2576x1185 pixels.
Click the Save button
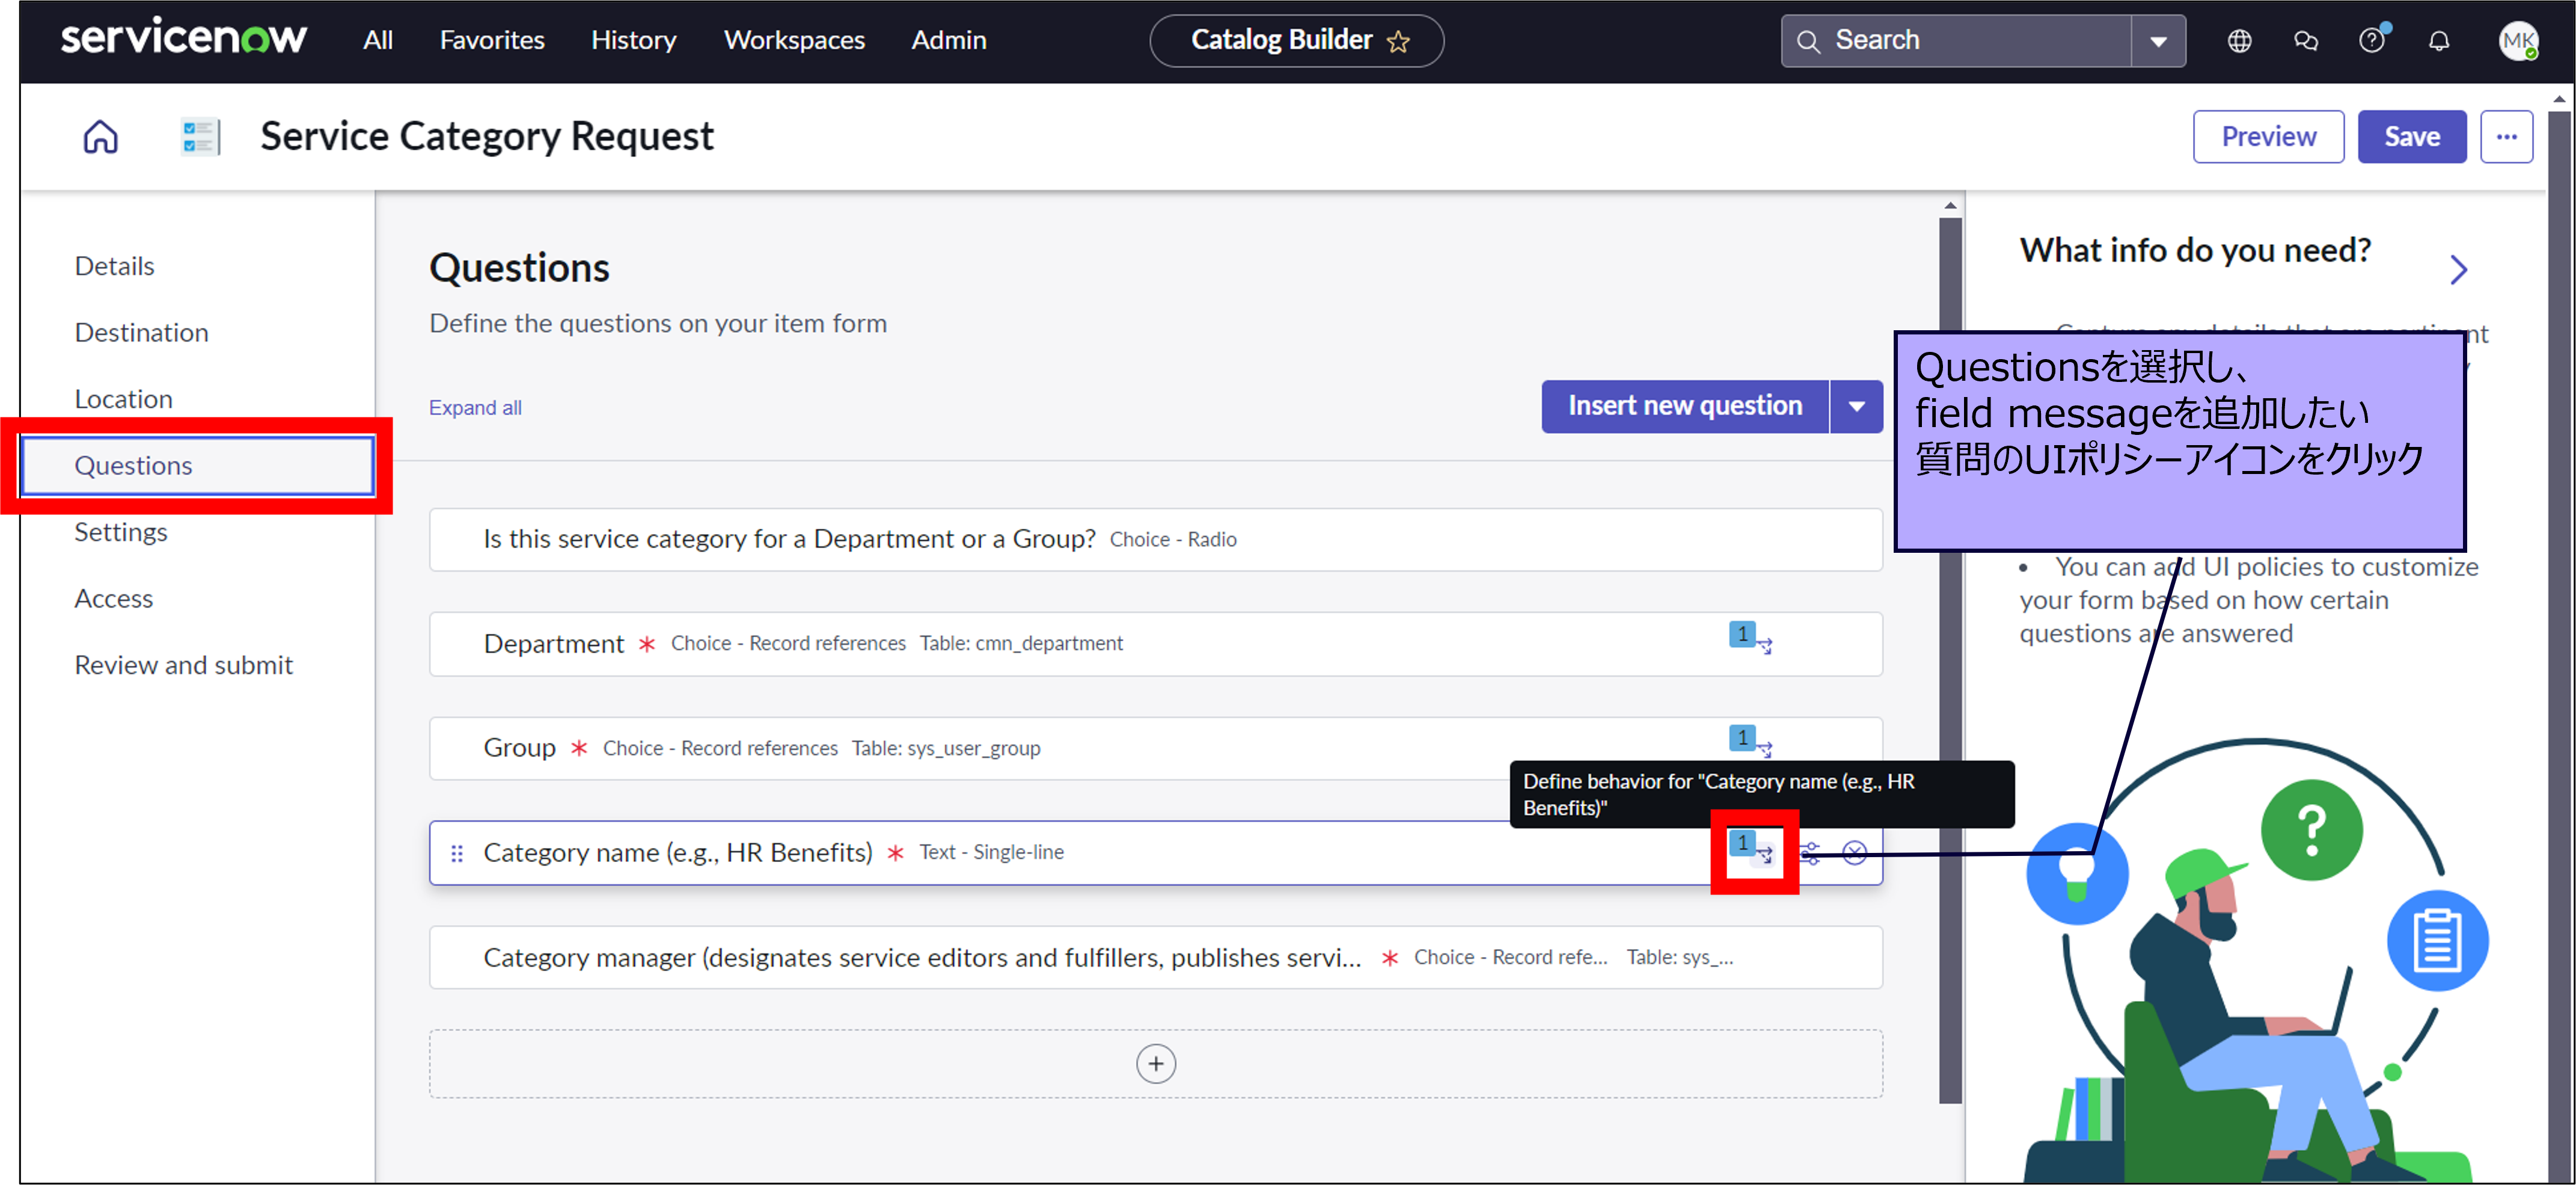pos(2411,136)
